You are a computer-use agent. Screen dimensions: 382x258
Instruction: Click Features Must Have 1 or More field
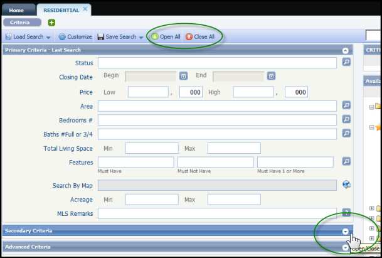tap(295, 162)
